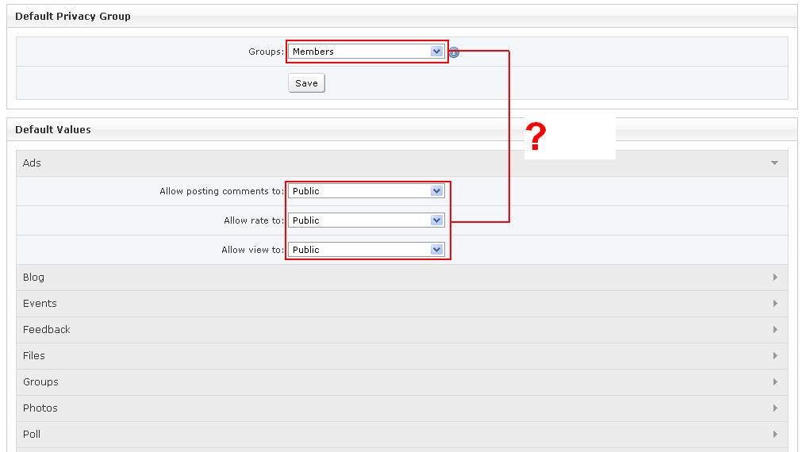This screenshot has width=806, height=452.
Task: Select the Ads section header label
Action: 32,163
